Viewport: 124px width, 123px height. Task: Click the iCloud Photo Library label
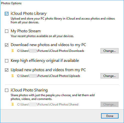(x=28, y=14)
